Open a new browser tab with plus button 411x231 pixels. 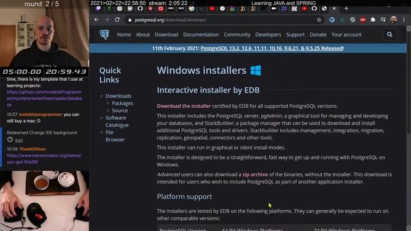[346, 8]
